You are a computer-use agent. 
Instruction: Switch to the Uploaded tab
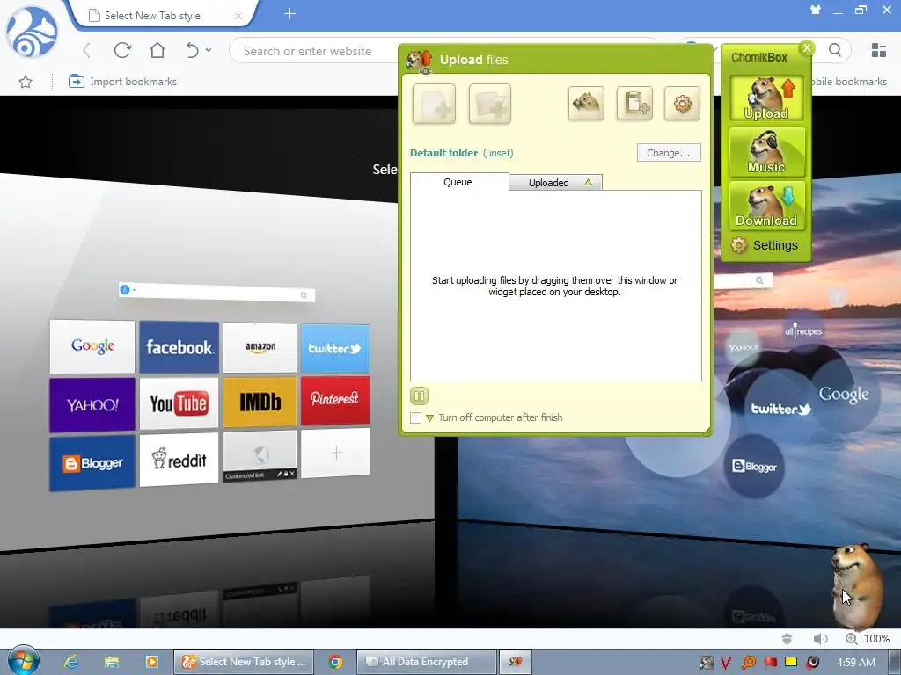[549, 183]
